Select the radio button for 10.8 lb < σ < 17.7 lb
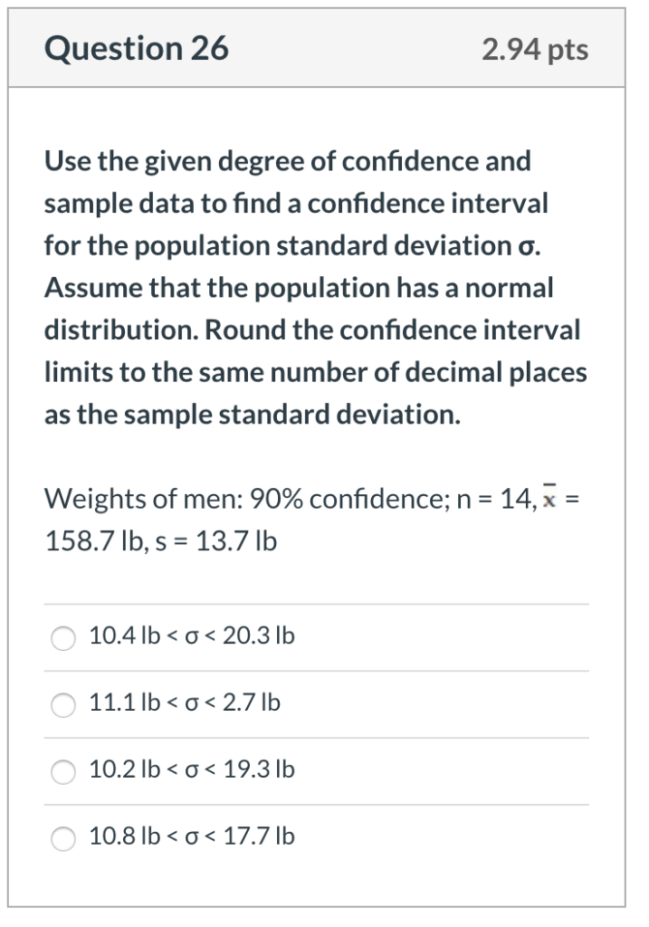The image size is (649, 927). (x=62, y=838)
